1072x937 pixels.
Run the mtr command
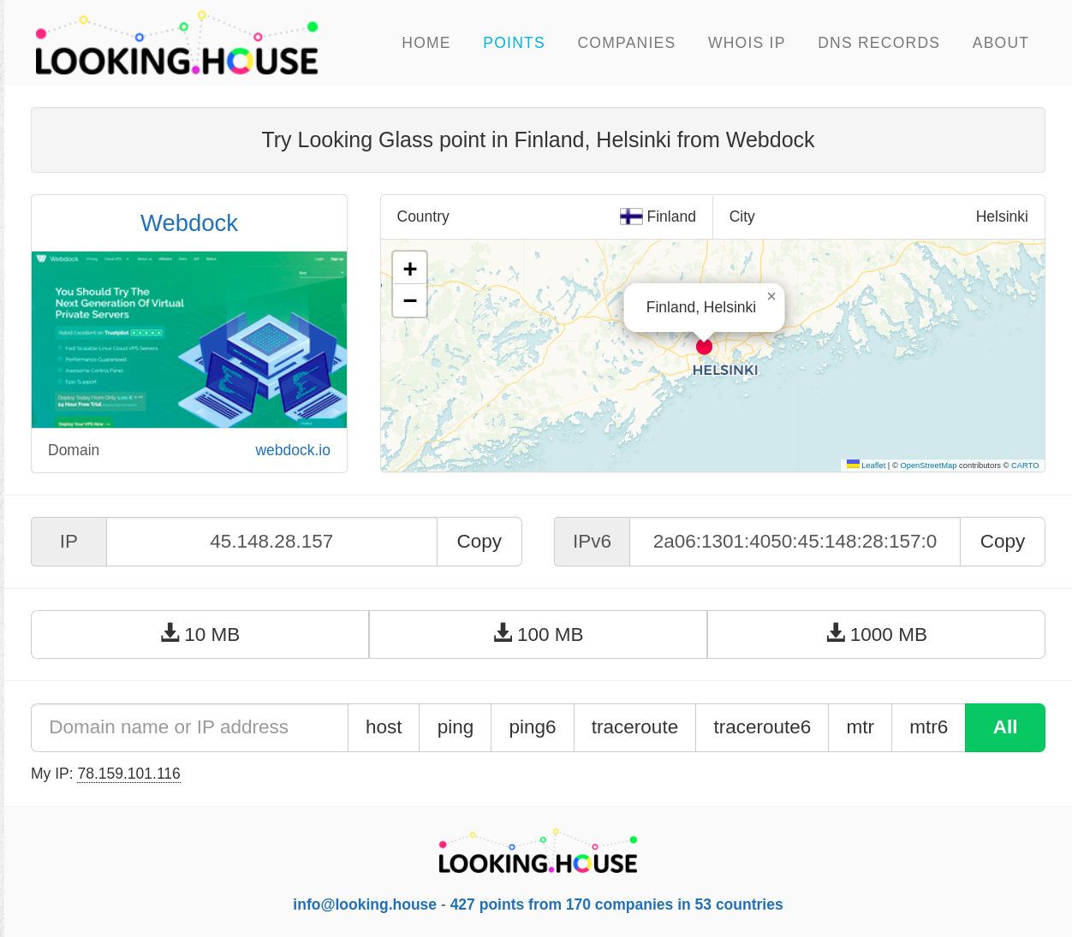click(860, 727)
